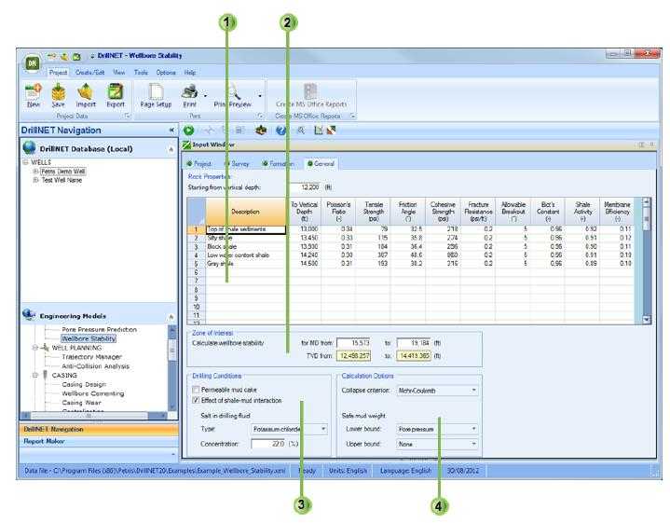The width and height of the screenshot is (670, 523).
Task: Click the red-white diagonal toolbar icon
Action: pyautogui.click(x=331, y=131)
